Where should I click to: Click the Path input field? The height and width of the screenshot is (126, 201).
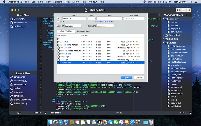pyautogui.click(x=109, y=19)
